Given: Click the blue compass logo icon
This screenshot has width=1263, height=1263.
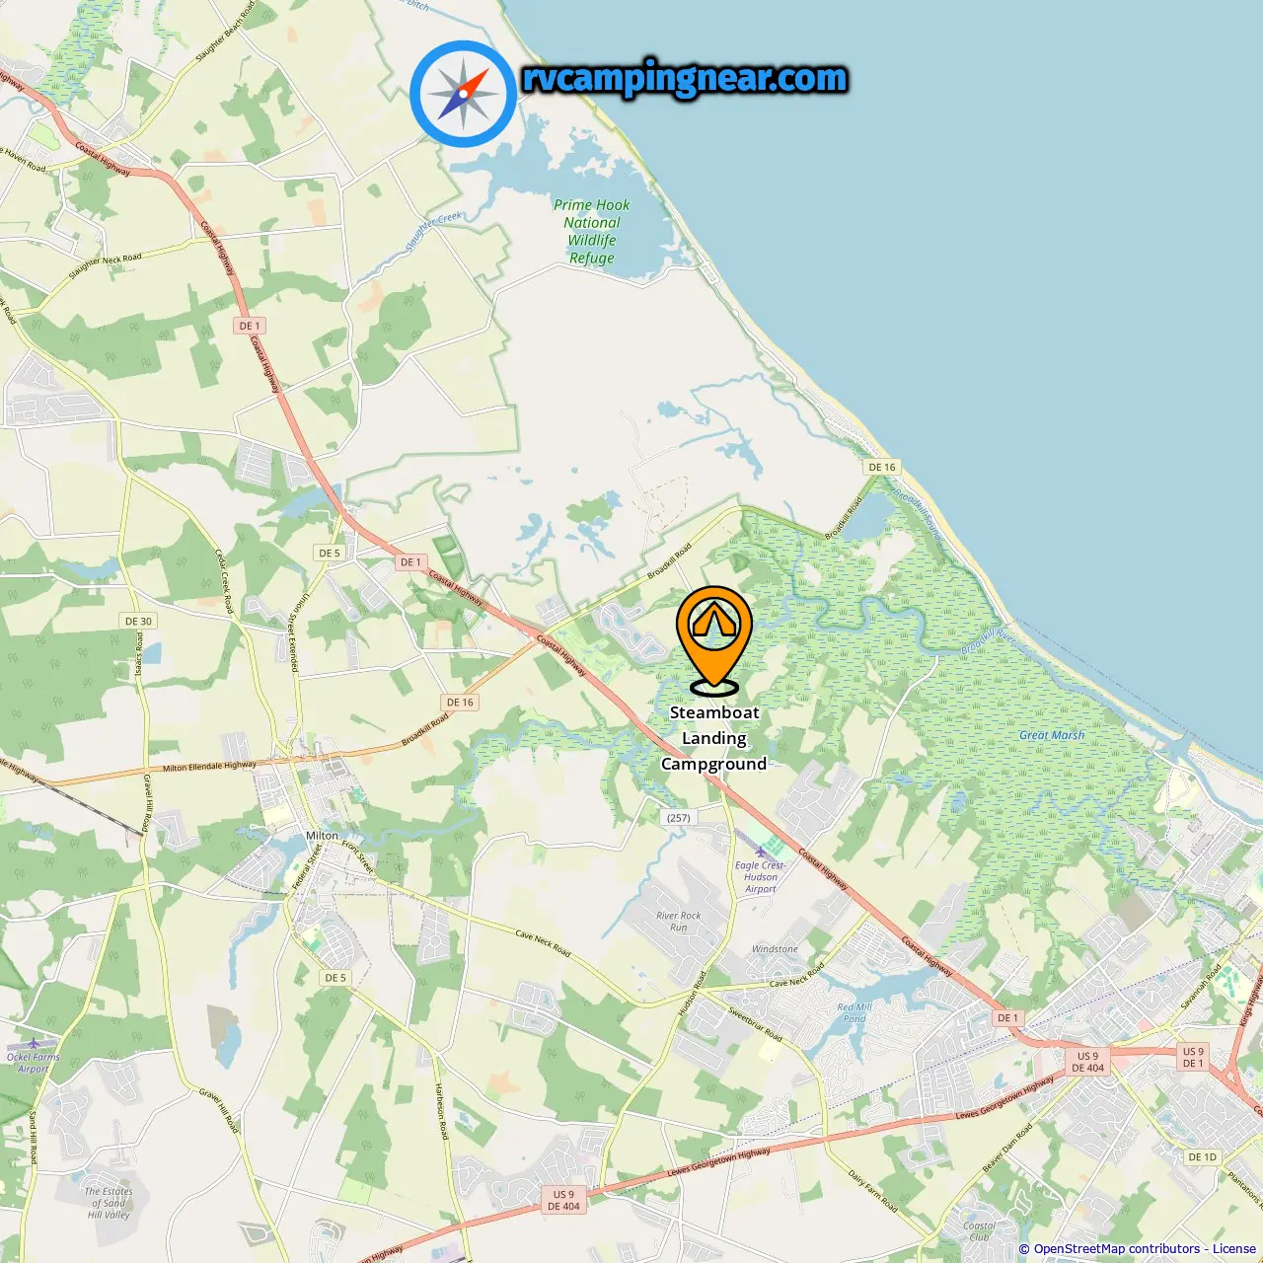Looking at the screenshot, I should coord(463,94).
